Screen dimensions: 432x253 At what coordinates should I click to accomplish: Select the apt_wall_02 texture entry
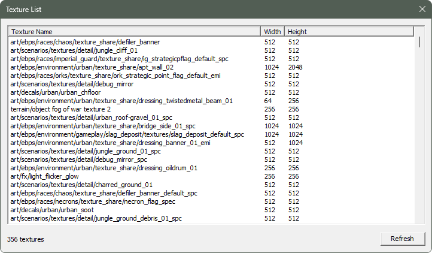coord(92,68)
